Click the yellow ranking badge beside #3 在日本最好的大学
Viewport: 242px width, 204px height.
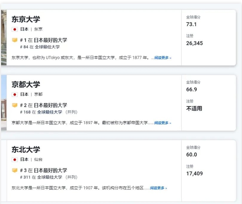click(15, 171)
